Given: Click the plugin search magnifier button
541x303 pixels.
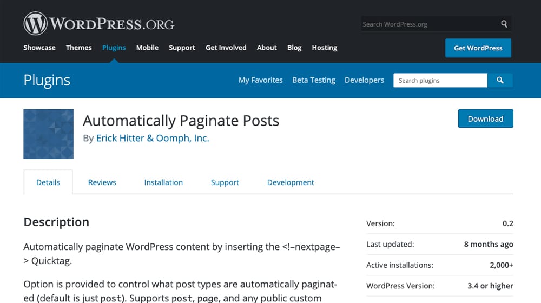Looking at the screenshot, I should 500,80.
